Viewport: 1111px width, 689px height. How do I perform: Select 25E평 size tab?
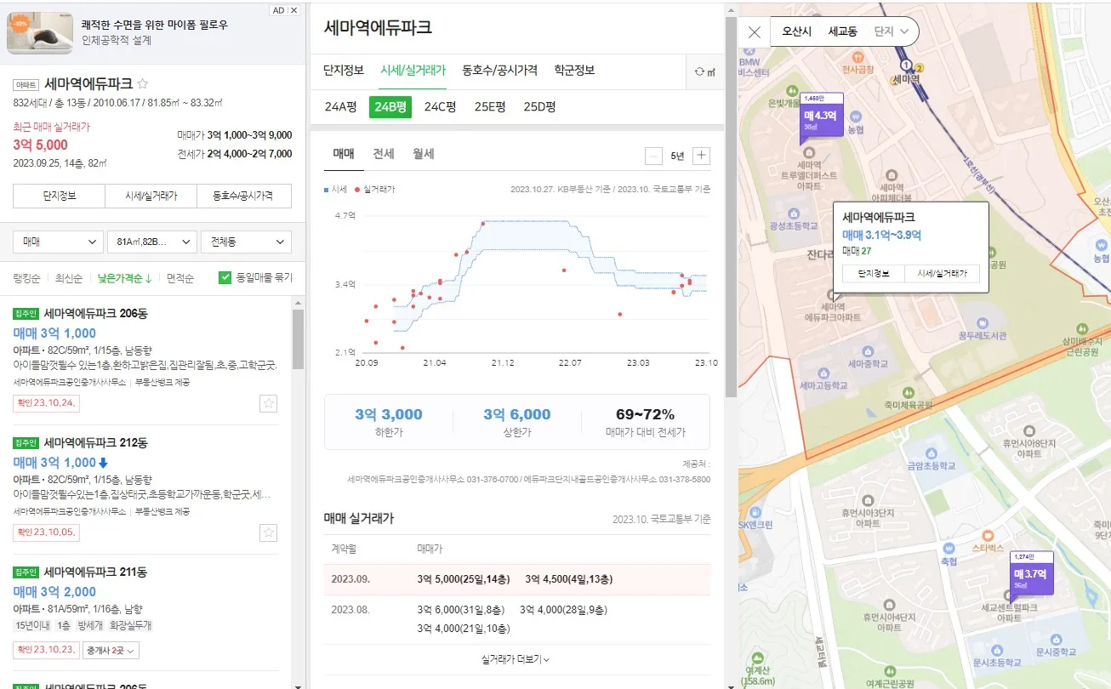pos(490,107)
